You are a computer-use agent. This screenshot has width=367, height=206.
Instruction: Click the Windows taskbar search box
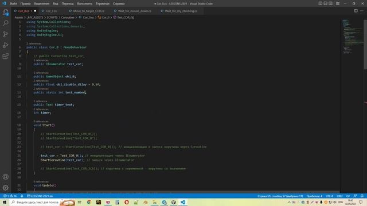[42, 202]
